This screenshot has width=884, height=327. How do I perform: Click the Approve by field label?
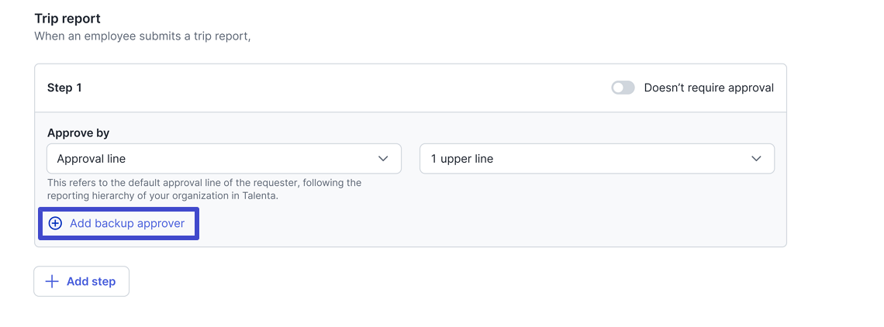coord(78,133)
